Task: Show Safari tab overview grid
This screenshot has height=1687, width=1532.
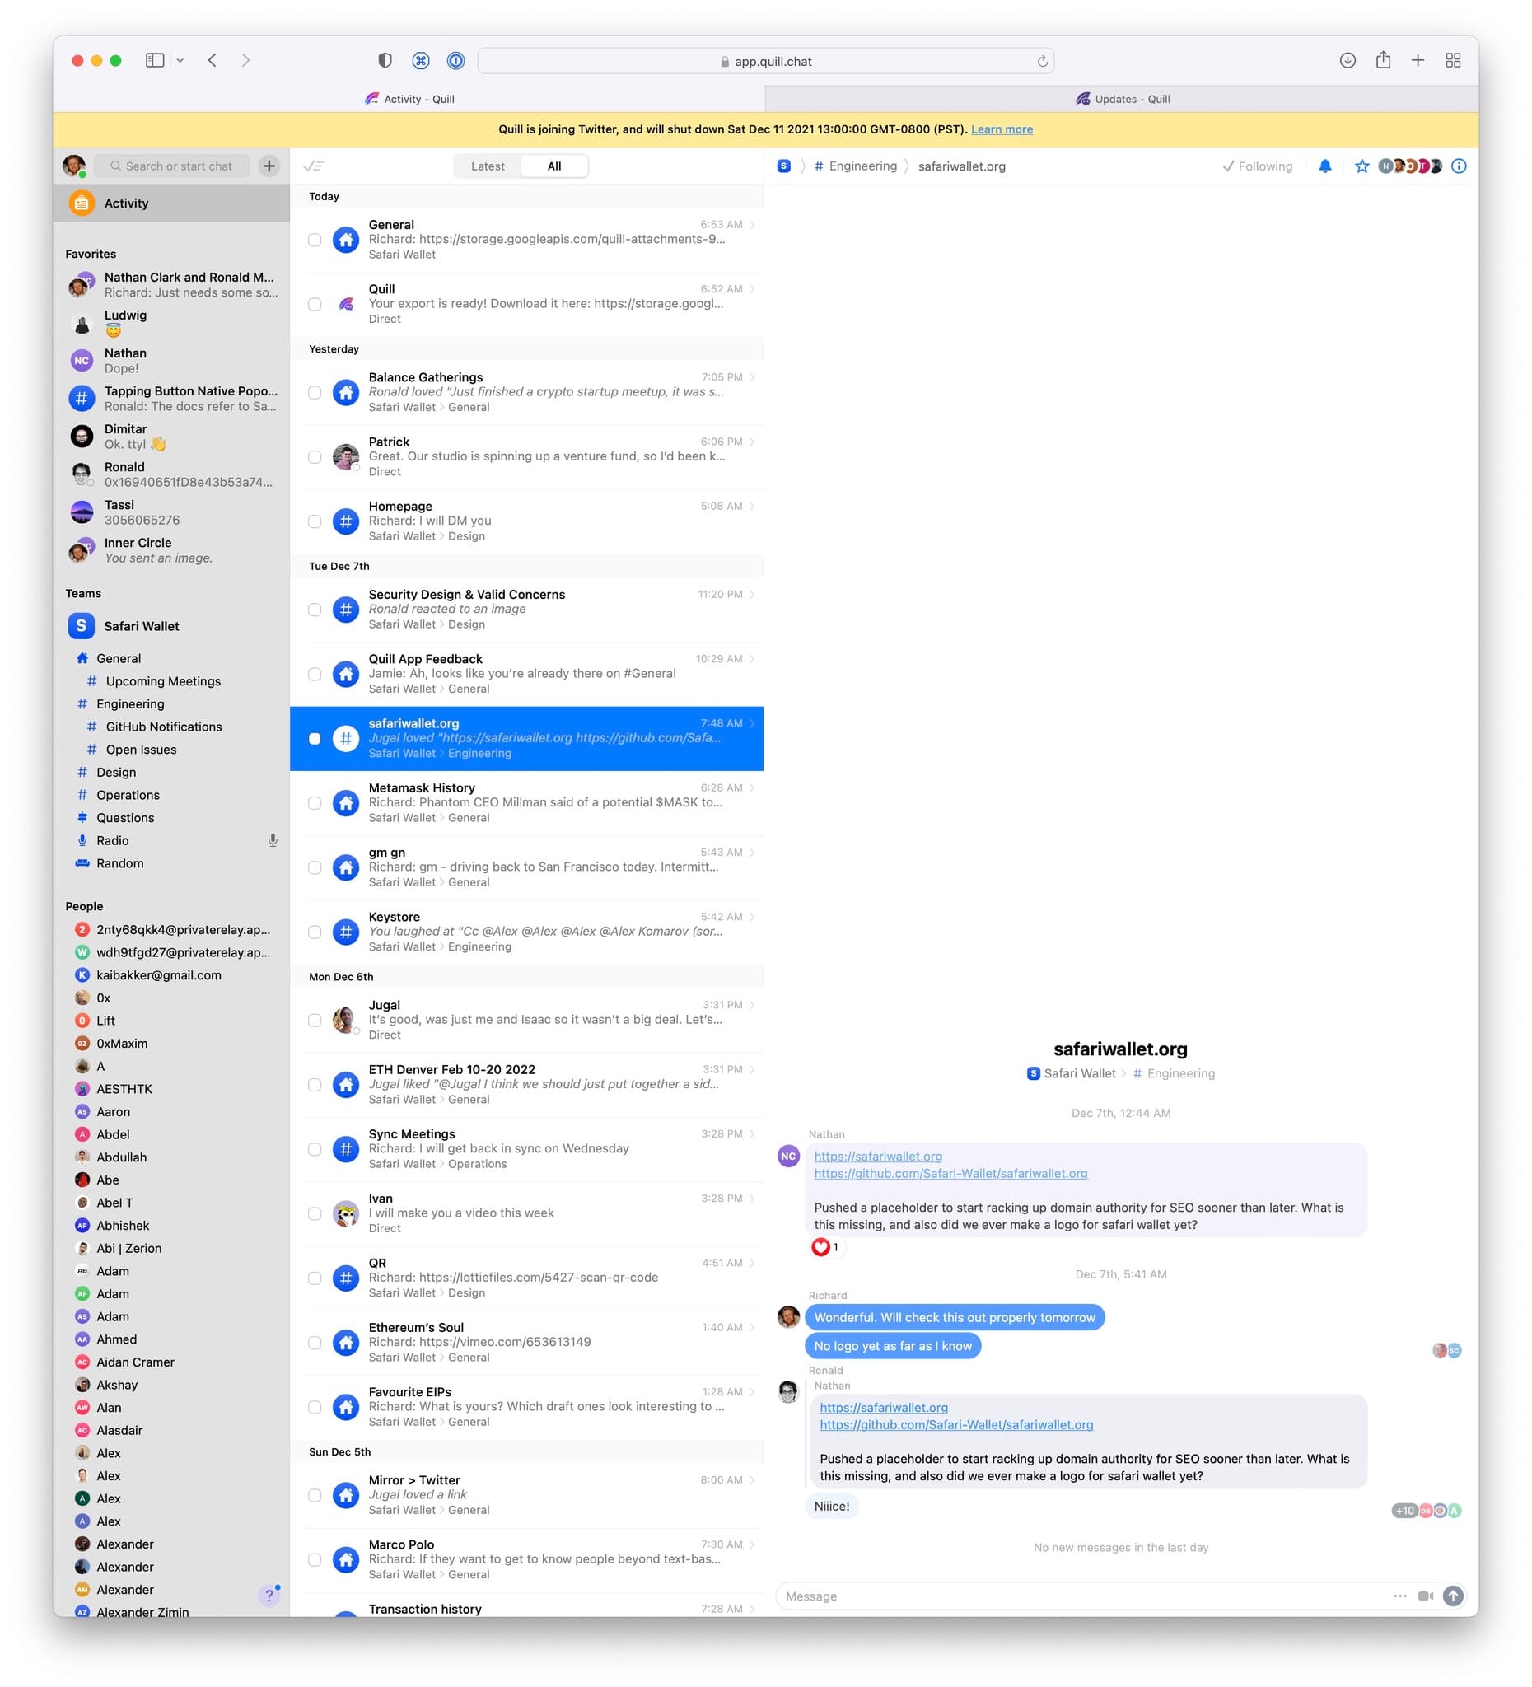Action: [1454, 60]
